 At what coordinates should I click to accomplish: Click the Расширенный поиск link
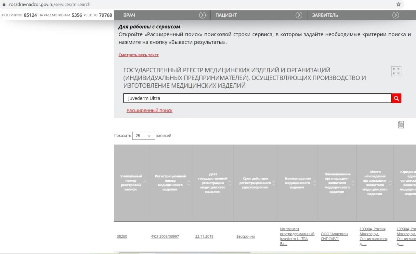pos(149,110)
